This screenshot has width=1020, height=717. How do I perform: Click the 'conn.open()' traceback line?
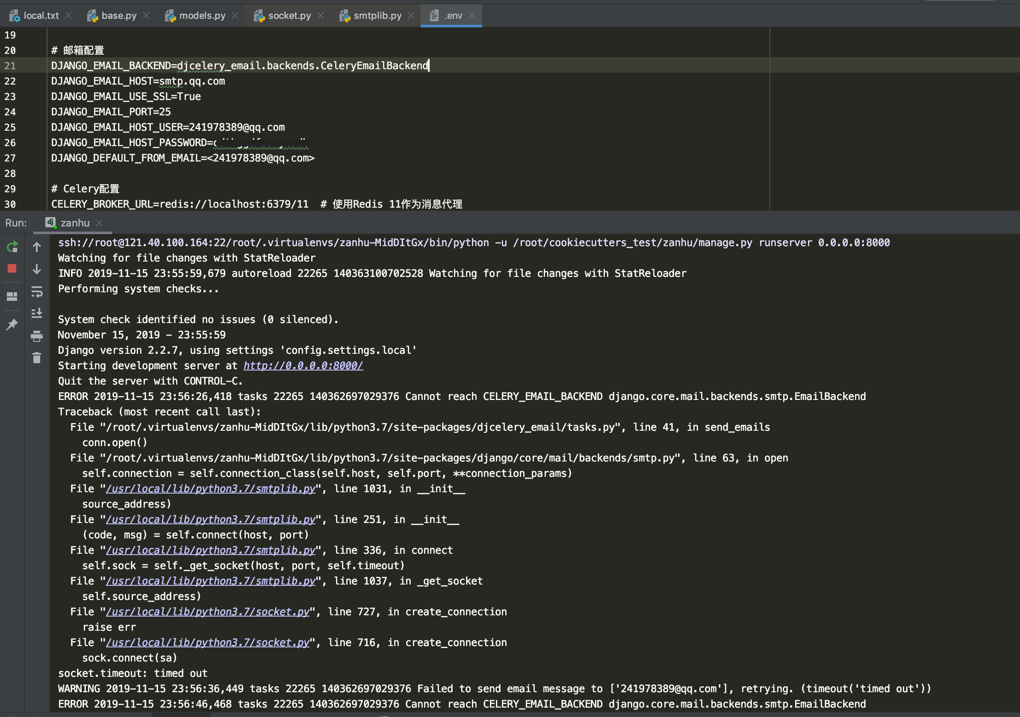click(x=115, y=443)
